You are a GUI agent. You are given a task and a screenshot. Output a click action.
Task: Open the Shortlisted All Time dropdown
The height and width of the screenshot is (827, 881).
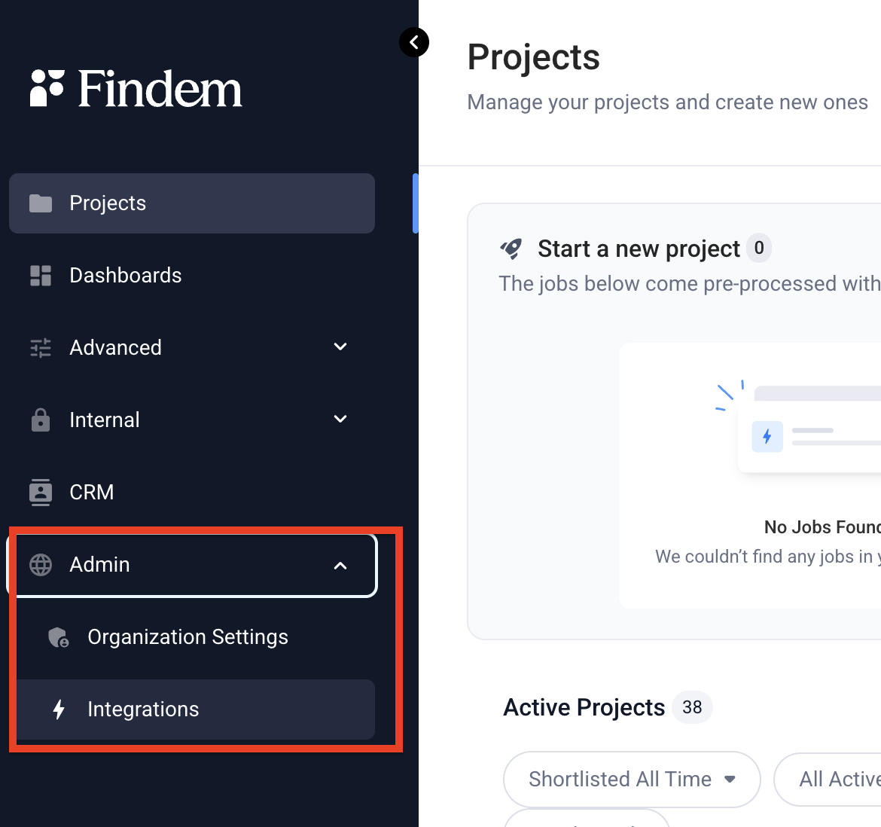coord(632,780)
